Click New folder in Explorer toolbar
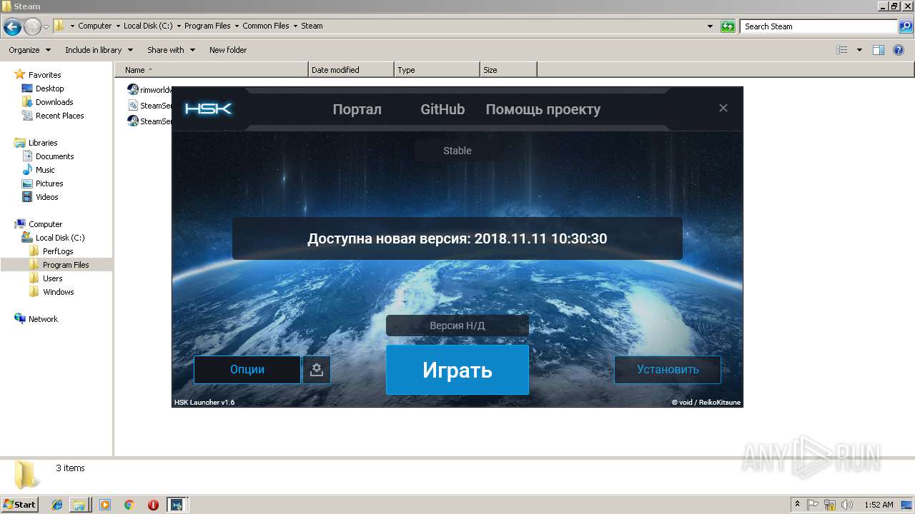This screenshot has height=514, width=915. pyautogui.click(x=228, y=50)
